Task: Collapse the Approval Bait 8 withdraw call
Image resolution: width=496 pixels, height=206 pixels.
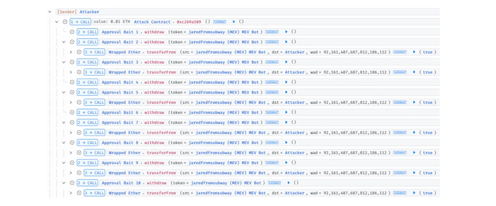Action: click(64, 143)
